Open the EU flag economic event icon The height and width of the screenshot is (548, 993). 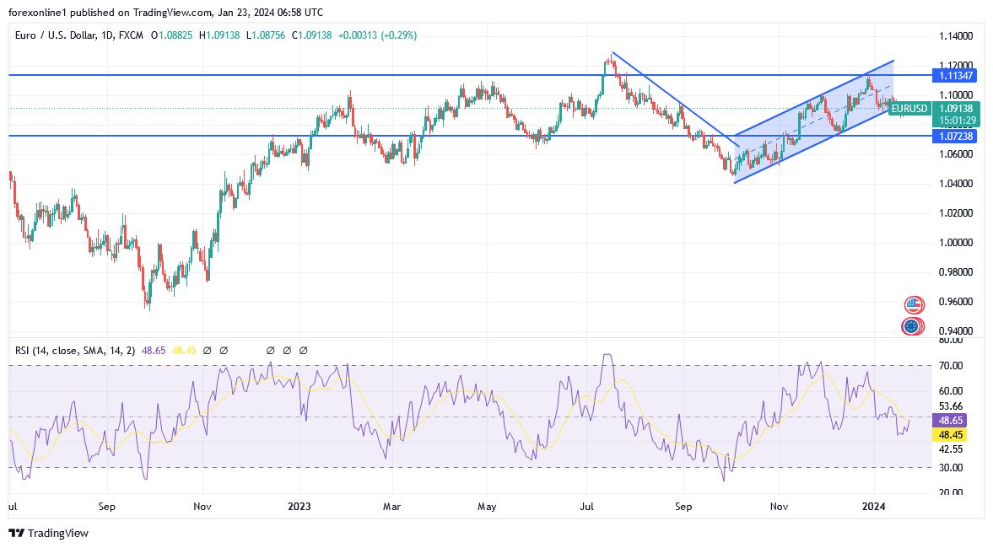[x=912, y=326]
